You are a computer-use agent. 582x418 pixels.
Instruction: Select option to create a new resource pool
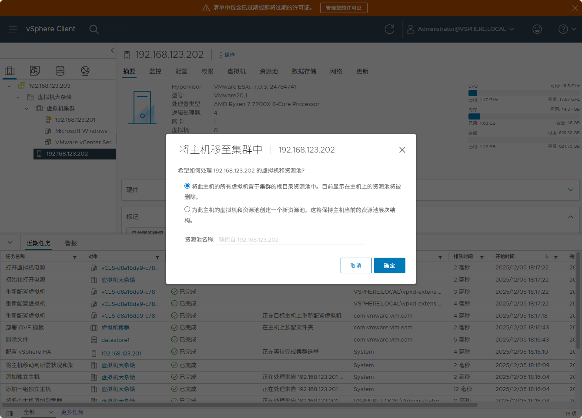tap(187, 209)
